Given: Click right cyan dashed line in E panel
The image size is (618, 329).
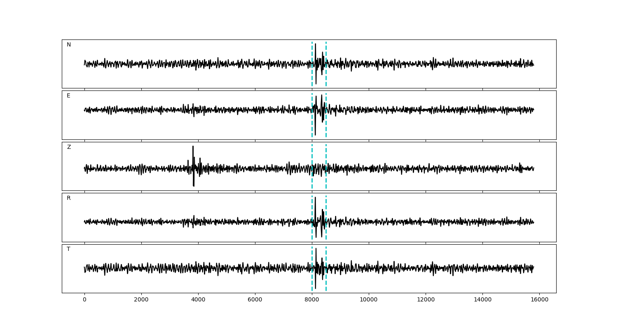Looking at the screenshot, I should 326,123.
